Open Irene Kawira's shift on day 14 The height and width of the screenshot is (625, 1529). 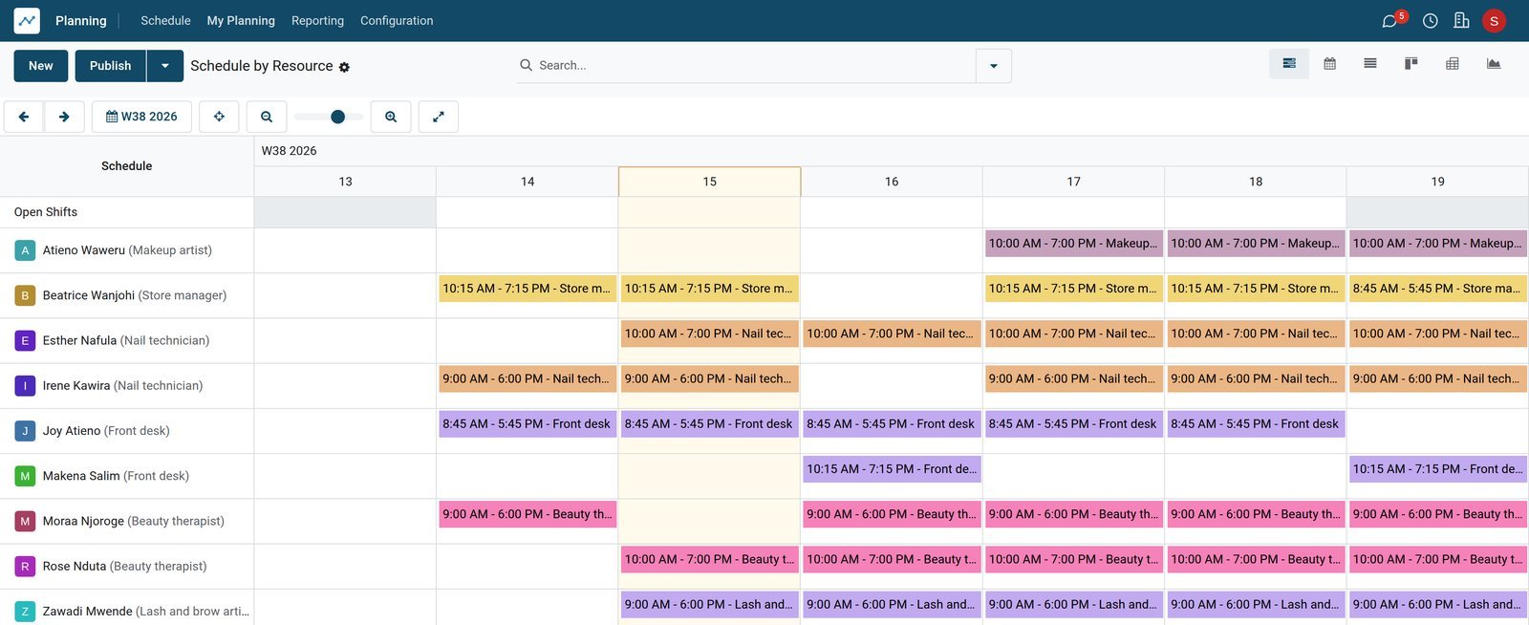(528, 378)
